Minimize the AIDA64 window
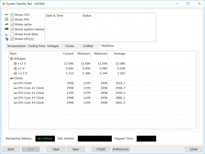This screenshot has height=154, width=205. point(177,4)
